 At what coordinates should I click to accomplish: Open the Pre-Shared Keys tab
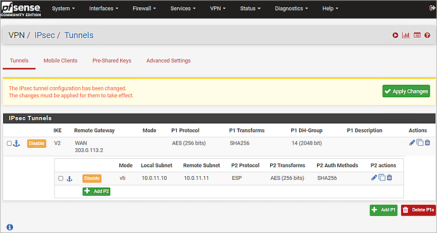pyautogui.click(x=111, y=60)
